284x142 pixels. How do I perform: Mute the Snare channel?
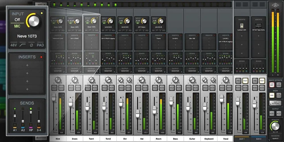coord(78,88)
